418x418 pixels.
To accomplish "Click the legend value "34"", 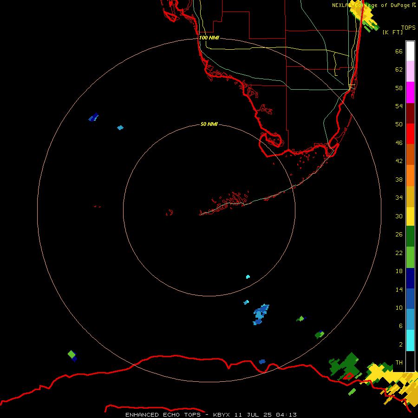I will click(x=399, y=198).
